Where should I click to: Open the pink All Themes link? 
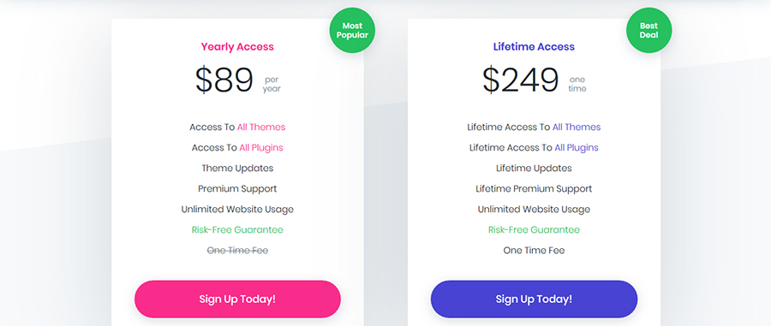(x=261, y=127)
